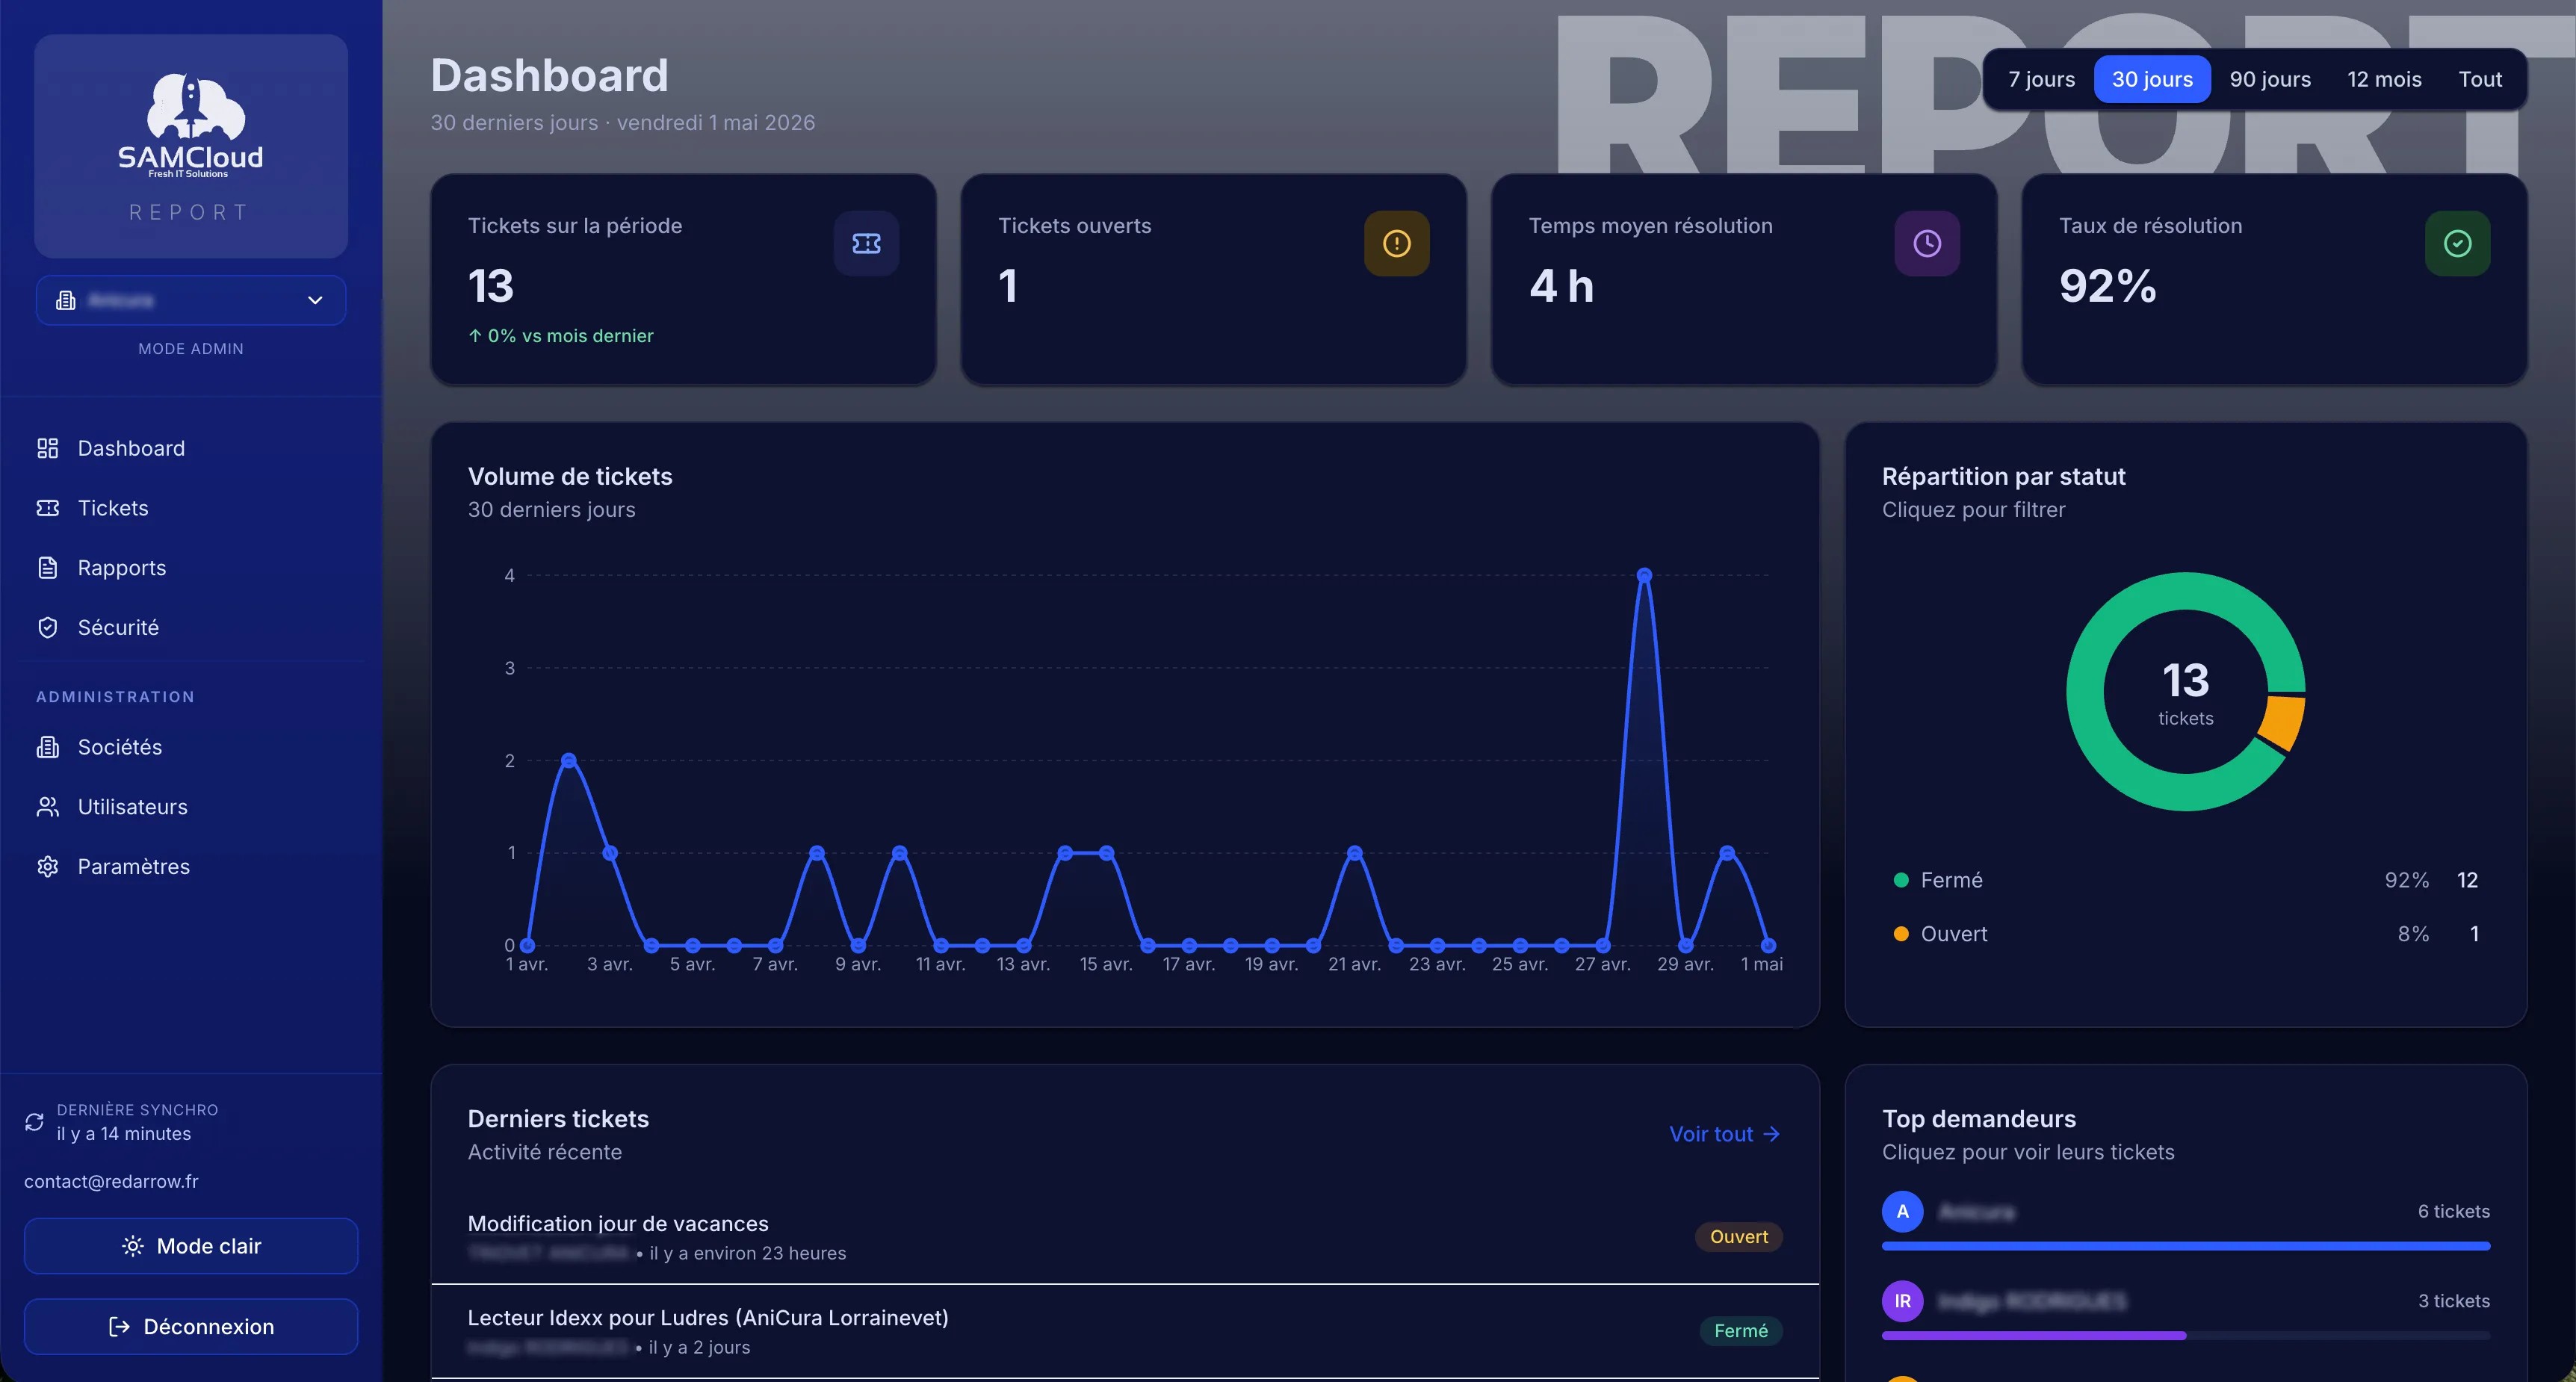Open the Sécurité section

[191, 627]
